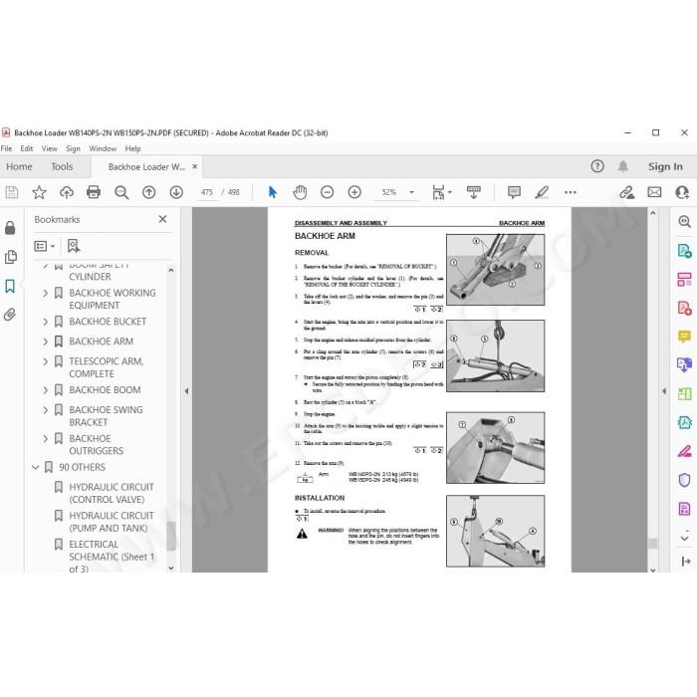Go to previous page arrow
The width and height of the screenshot is (697, 697).
149,192
